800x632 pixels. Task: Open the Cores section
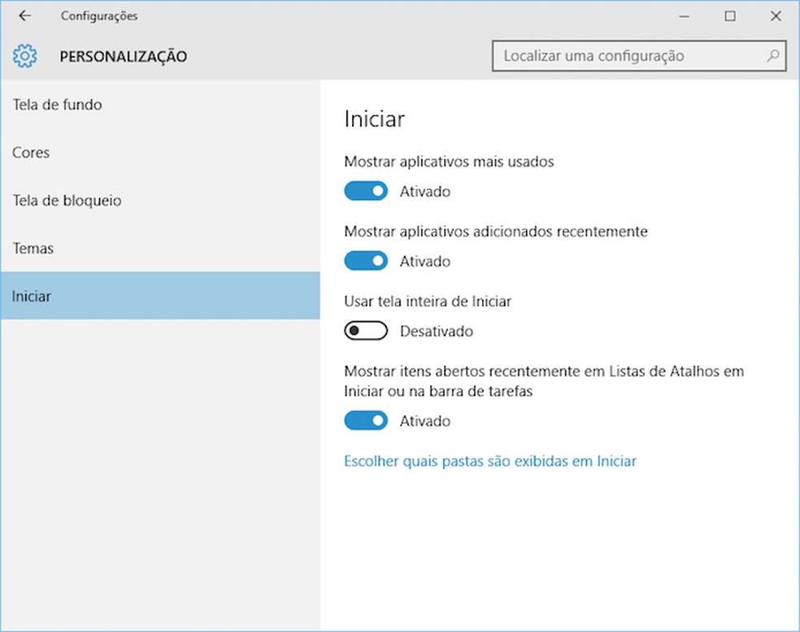(x=31, y=153)
